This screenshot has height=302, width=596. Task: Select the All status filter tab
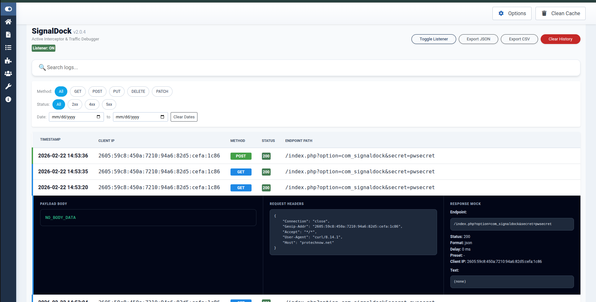tap(59, 104)
